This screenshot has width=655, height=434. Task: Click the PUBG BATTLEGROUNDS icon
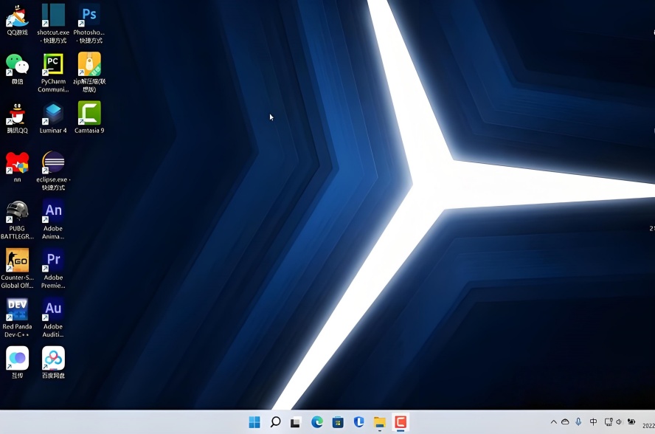tap(17, 212)
